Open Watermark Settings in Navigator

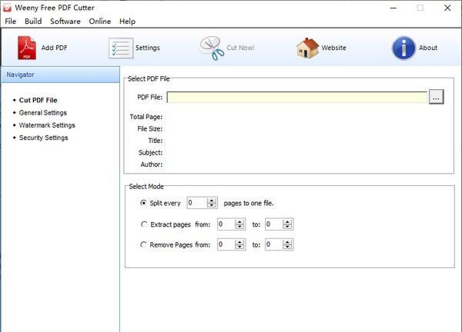coord(47,125)
